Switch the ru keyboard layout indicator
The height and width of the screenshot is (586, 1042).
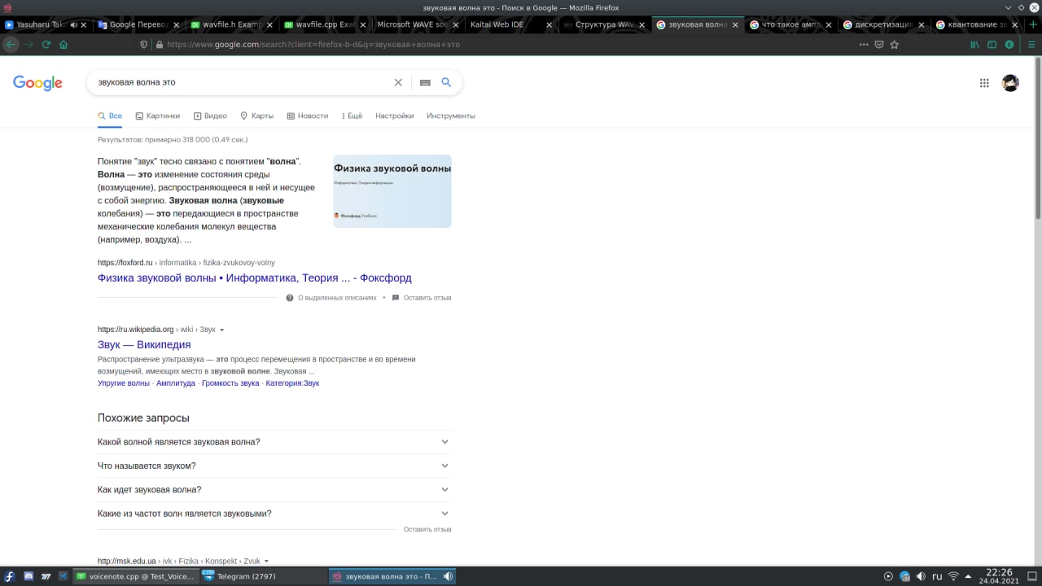click(937, 576)
